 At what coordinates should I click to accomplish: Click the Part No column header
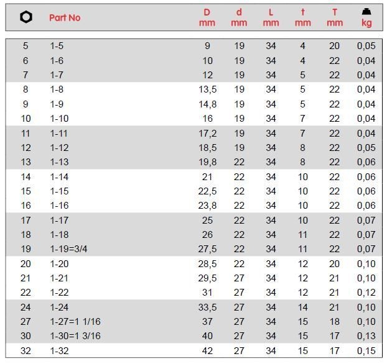point(65,17)
